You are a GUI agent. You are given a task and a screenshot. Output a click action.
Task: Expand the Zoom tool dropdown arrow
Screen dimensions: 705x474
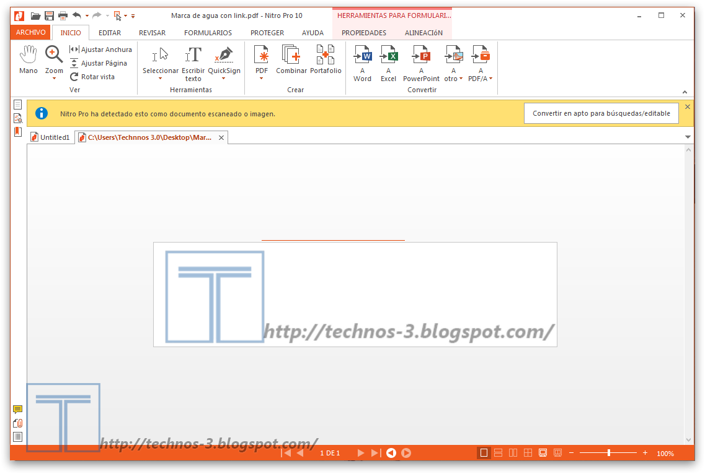[x=54, y=79]
